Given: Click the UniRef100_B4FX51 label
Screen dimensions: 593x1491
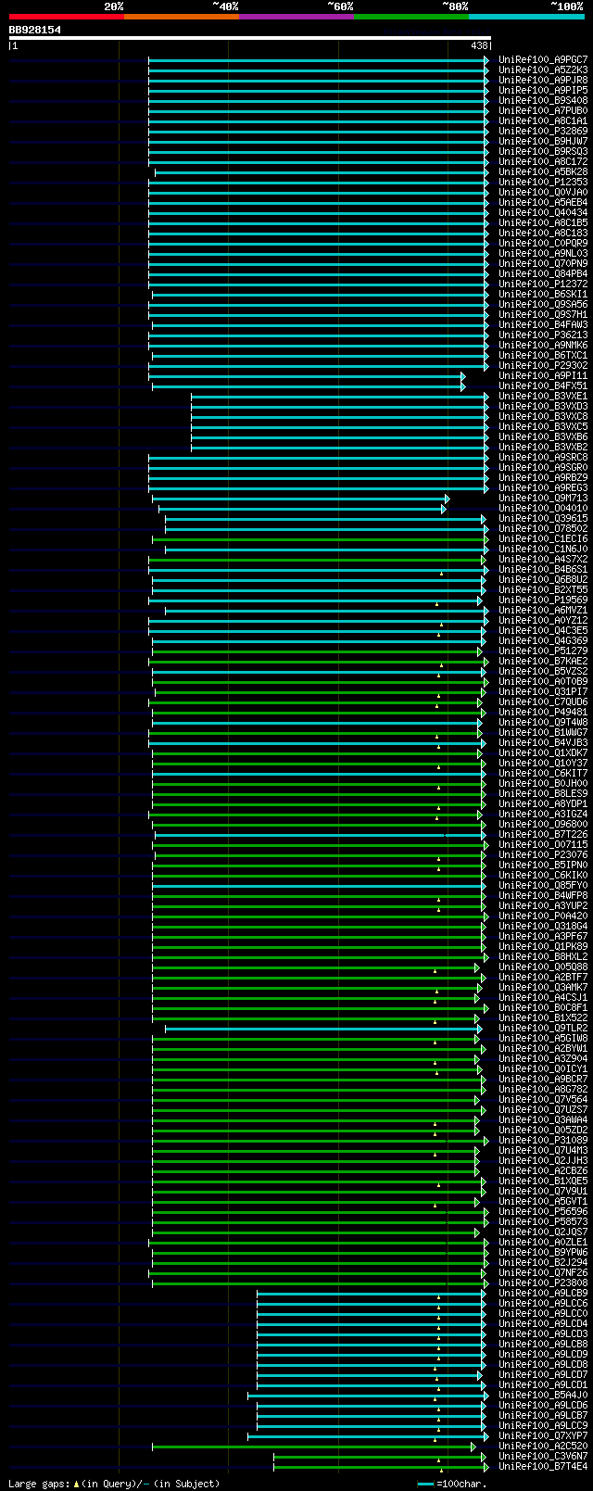Looking at the screenshot, I should [x=543, y=386].
